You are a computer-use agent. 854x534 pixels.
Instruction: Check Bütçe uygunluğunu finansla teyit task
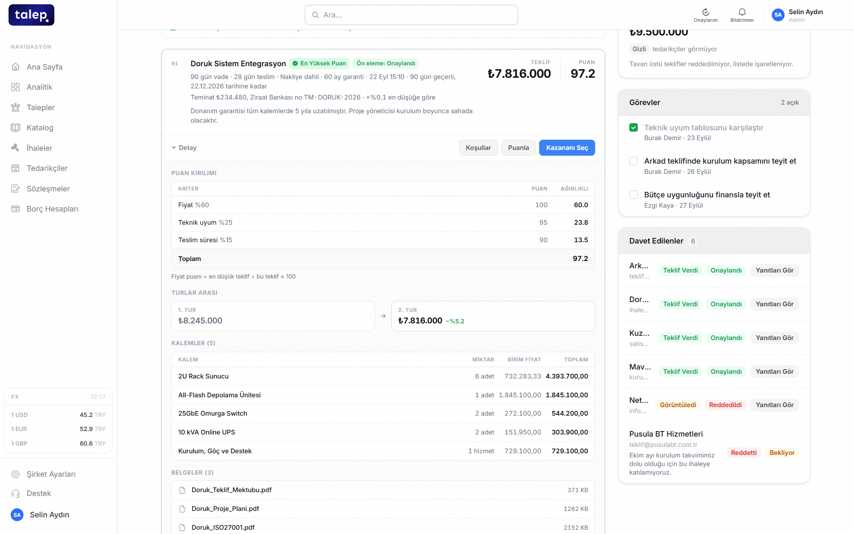click(634, 195)
